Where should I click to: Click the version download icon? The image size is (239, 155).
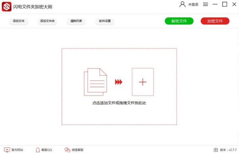pyautogui.click(x=215, y=150)
